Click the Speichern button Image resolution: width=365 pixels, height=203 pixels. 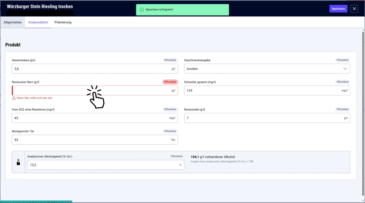click(338, 9)
